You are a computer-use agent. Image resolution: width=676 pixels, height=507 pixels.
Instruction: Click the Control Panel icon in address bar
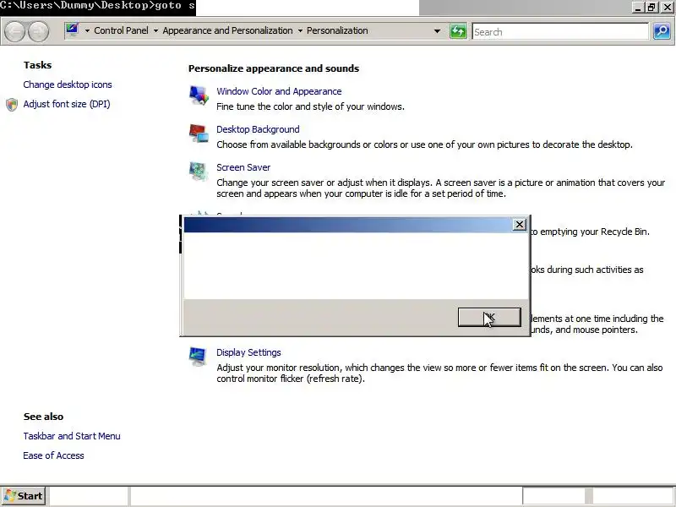pos(73,30)
